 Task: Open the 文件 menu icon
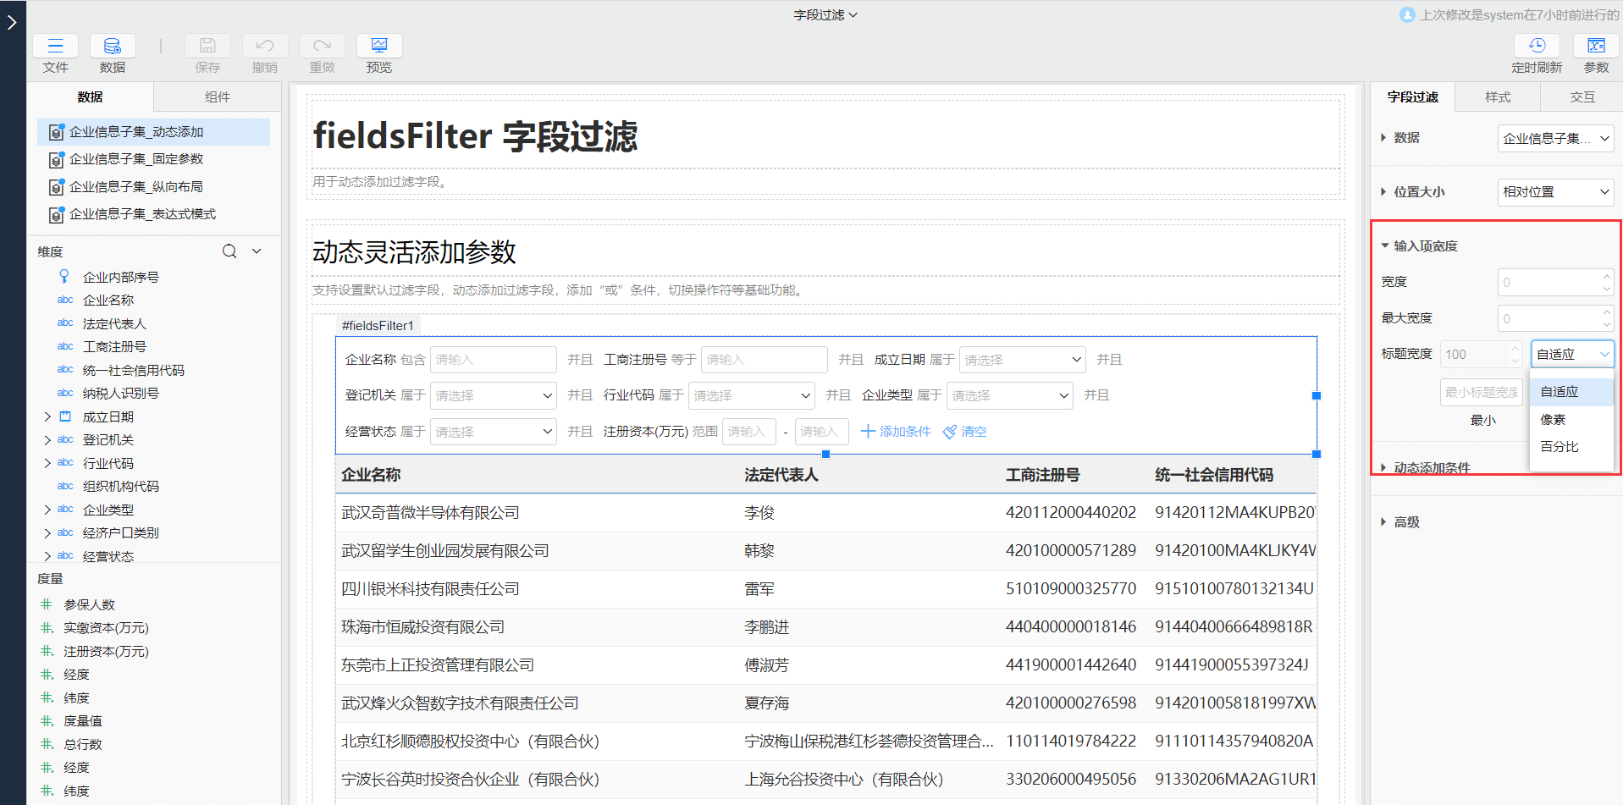[x=55, y=46]
